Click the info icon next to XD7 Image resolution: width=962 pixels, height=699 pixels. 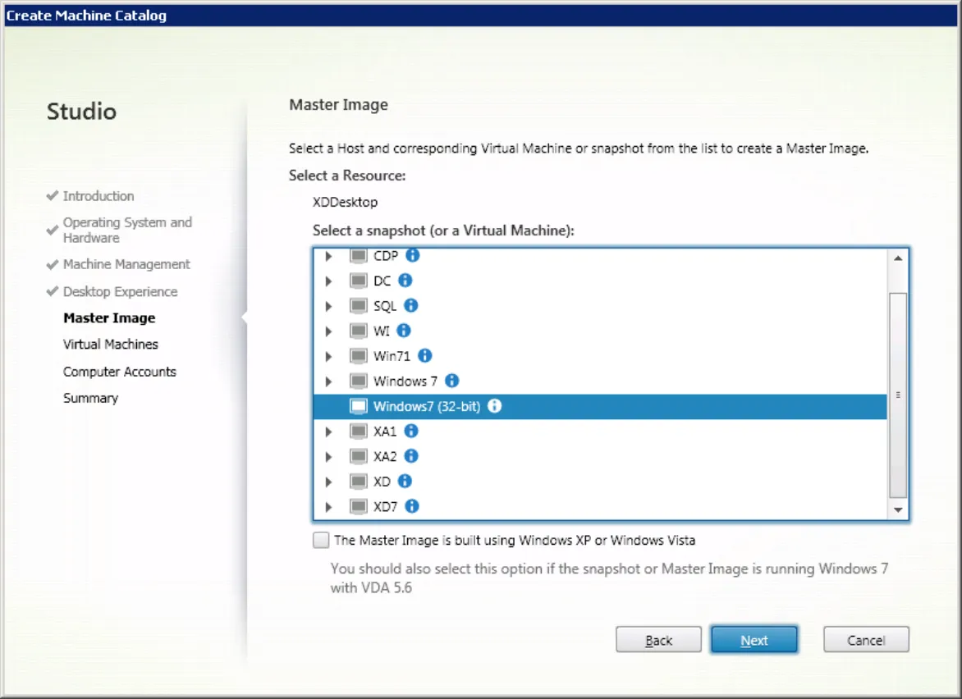412,506
